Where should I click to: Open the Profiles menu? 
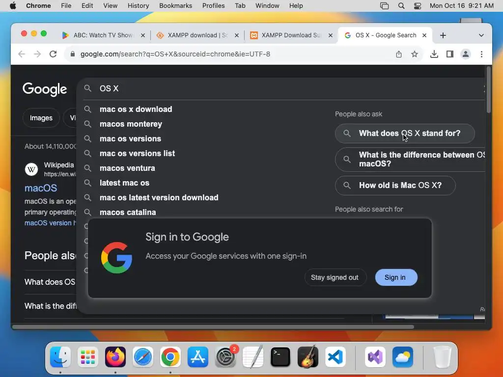point(213,6)
